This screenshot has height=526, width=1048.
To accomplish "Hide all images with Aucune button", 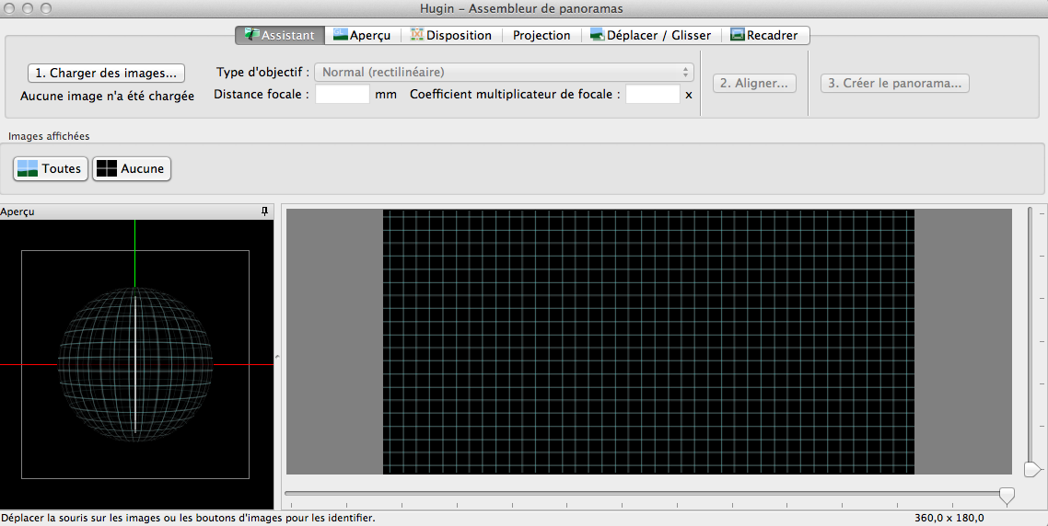I will coord(132,168).
